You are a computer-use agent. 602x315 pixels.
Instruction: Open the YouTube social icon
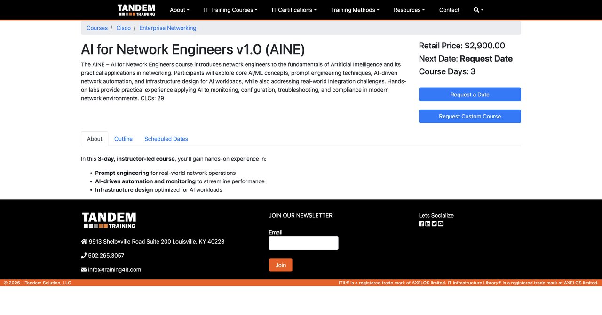pyautogui.click(x=441, y=224)
